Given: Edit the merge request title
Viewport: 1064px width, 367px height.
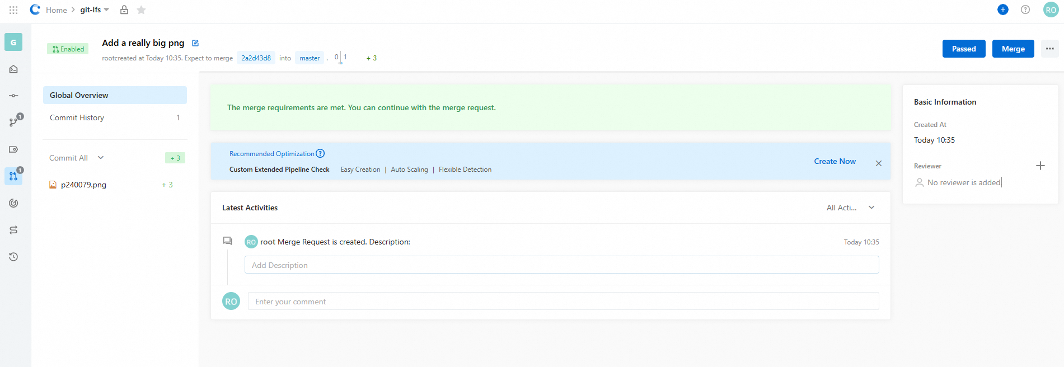Looking at the screenshot, I should point(195,43).
